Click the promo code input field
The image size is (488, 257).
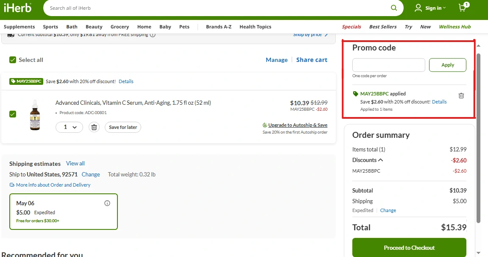tap(389, 65)
